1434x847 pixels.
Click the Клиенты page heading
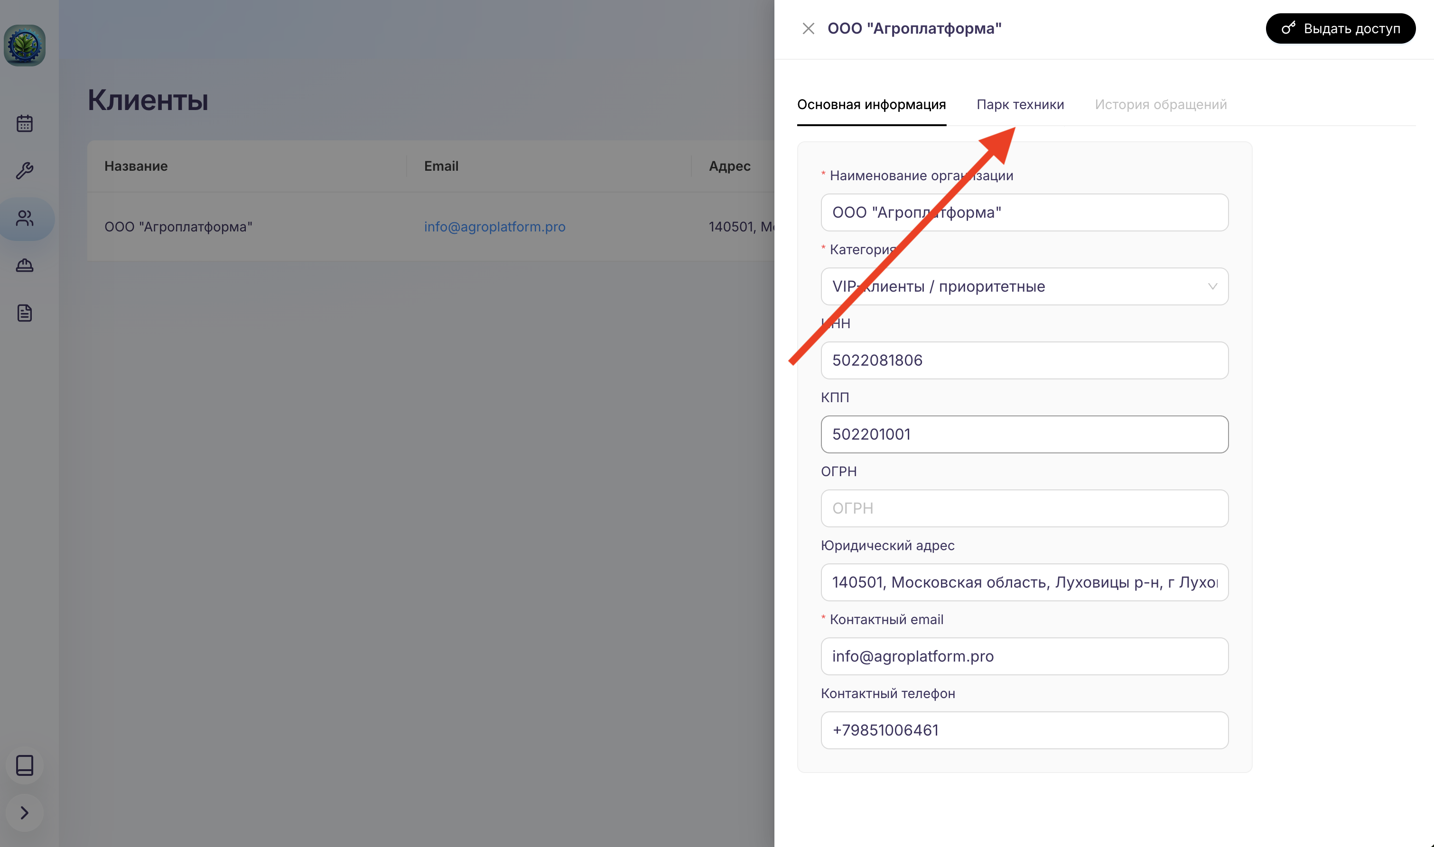(x=148, y=100)
